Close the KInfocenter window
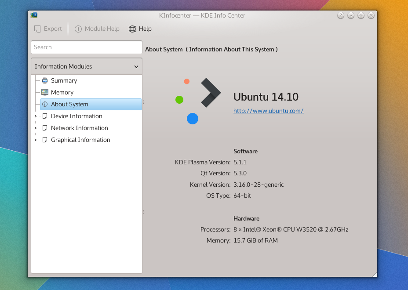 click(x=371, y=16)
